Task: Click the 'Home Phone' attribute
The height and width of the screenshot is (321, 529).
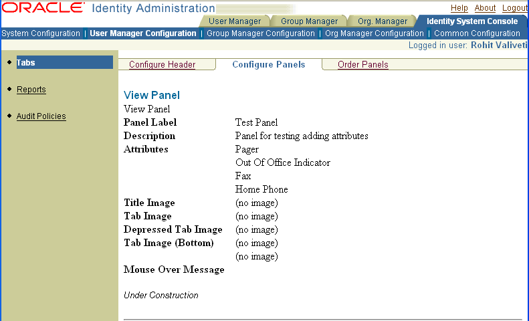Action: point(261,189)
